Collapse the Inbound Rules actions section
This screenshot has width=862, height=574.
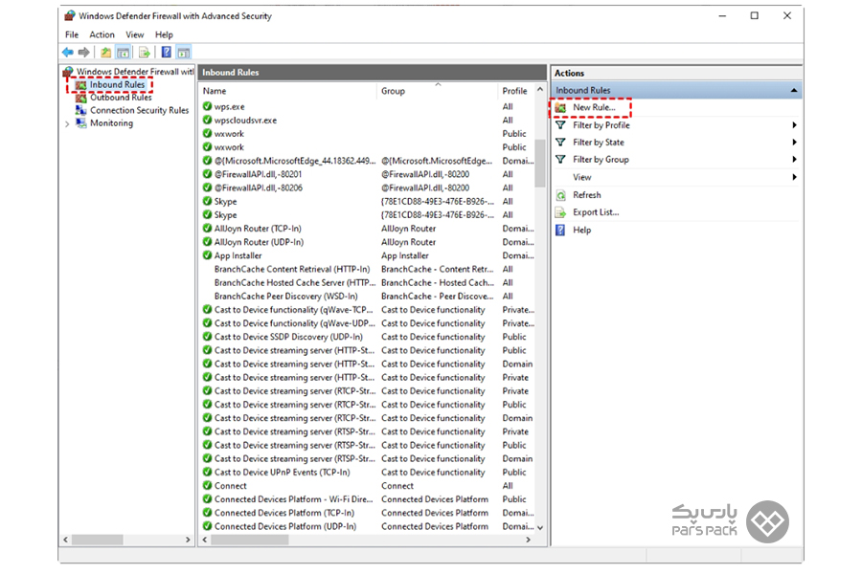click(794, 90)
